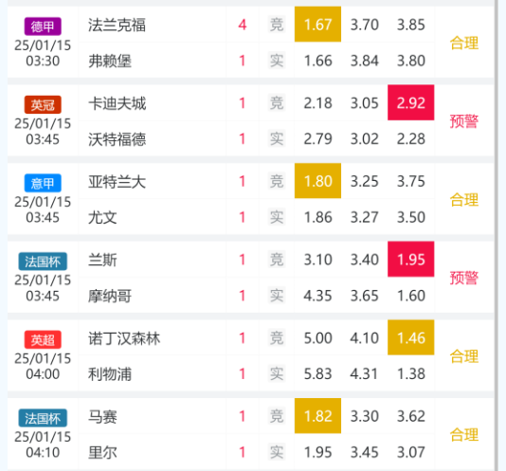Select red highlighted odds 1.95 for 兰斯
Screen dimensions: 506x471
[x=411, y=260]
